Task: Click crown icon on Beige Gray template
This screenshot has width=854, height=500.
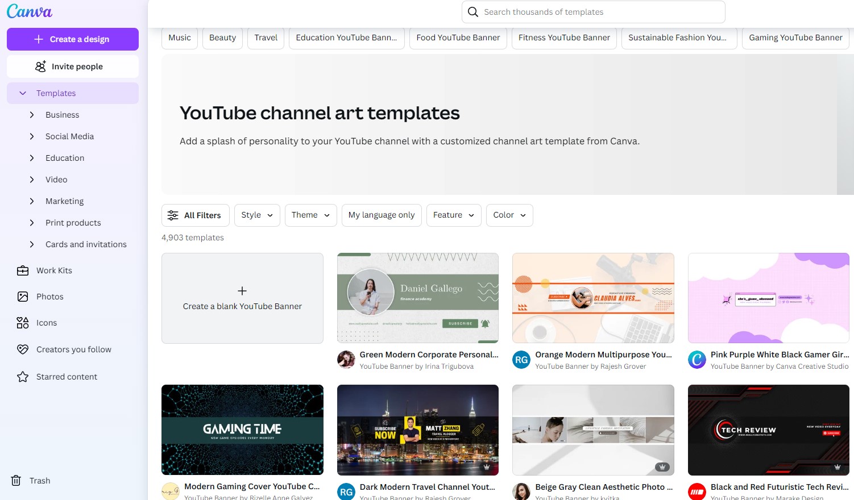Action: (662, 467)
